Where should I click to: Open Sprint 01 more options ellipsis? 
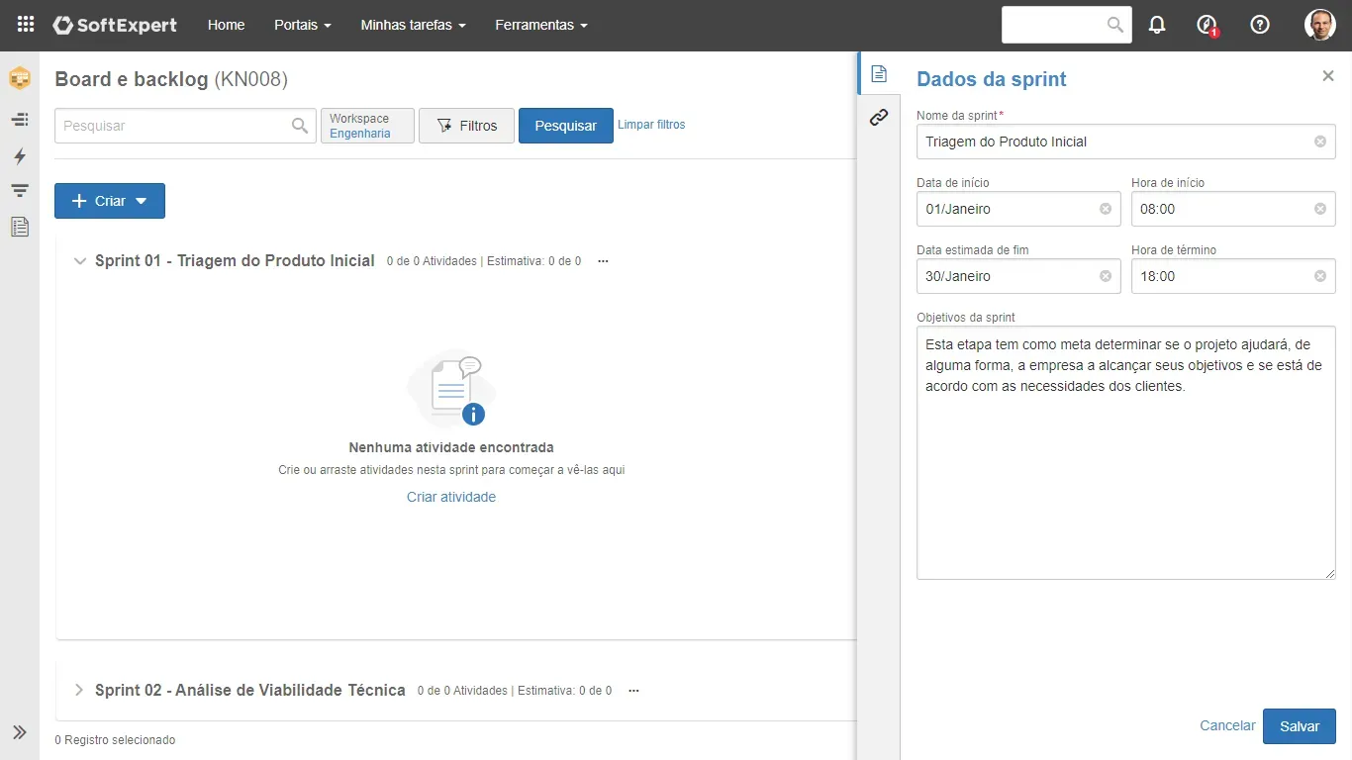[x=603, y=261]
